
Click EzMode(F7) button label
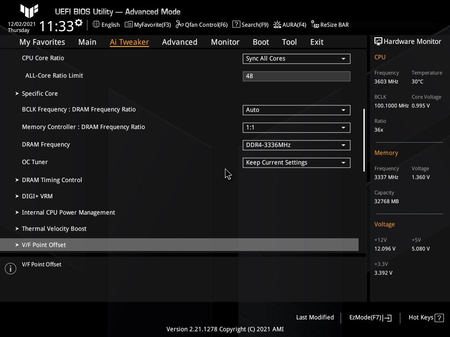pos(365,318)
